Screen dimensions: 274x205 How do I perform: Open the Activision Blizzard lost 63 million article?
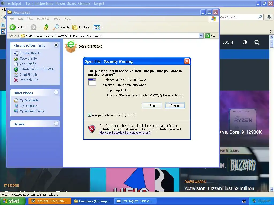[219, 188]
